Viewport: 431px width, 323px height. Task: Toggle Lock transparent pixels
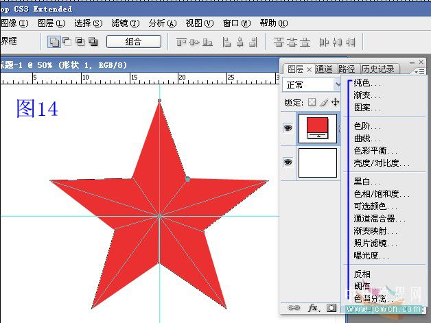pyautogui.click(x=312, y=102)
